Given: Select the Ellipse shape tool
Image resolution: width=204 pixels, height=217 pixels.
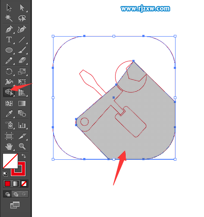Looking at the screenshot, I should click(9, 50).
